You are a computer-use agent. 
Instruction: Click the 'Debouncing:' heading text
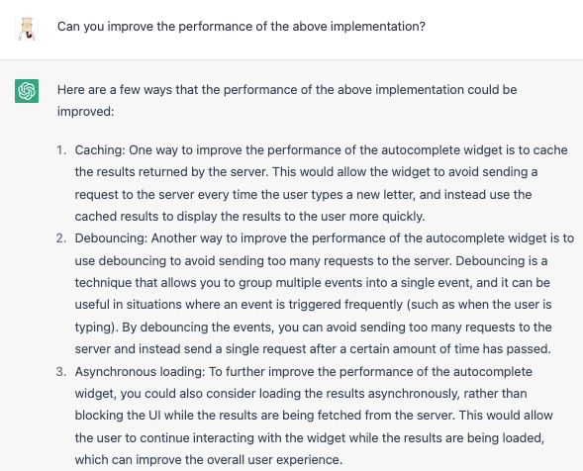pyautogui.click(x=111, y=238)
